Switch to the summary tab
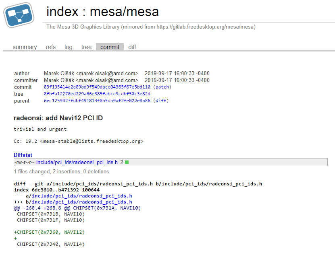Image resolution: width=335 pixels, height=257 pixels. click(x=25, y=47)
